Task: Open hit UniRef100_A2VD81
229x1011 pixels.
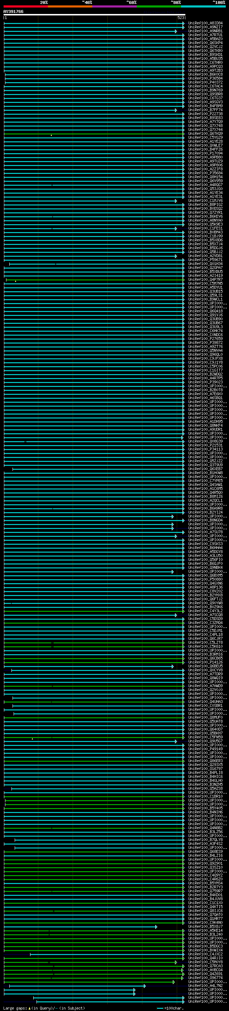Action: (x=205, y=256)
